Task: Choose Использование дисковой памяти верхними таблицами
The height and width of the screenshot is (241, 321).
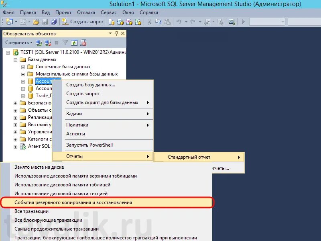Action: click(106, 176)
